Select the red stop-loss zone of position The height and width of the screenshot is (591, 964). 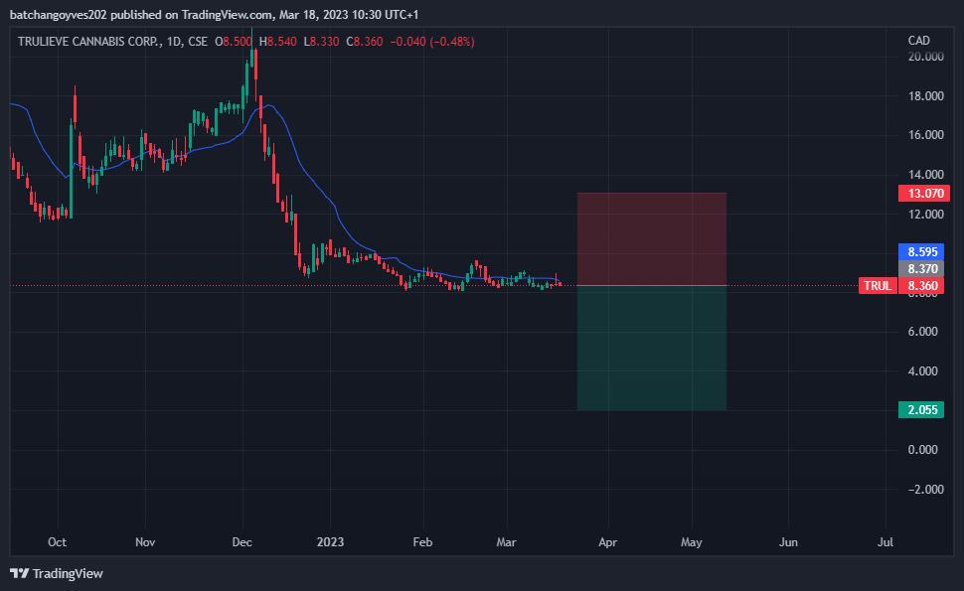[x=652, y=239]
